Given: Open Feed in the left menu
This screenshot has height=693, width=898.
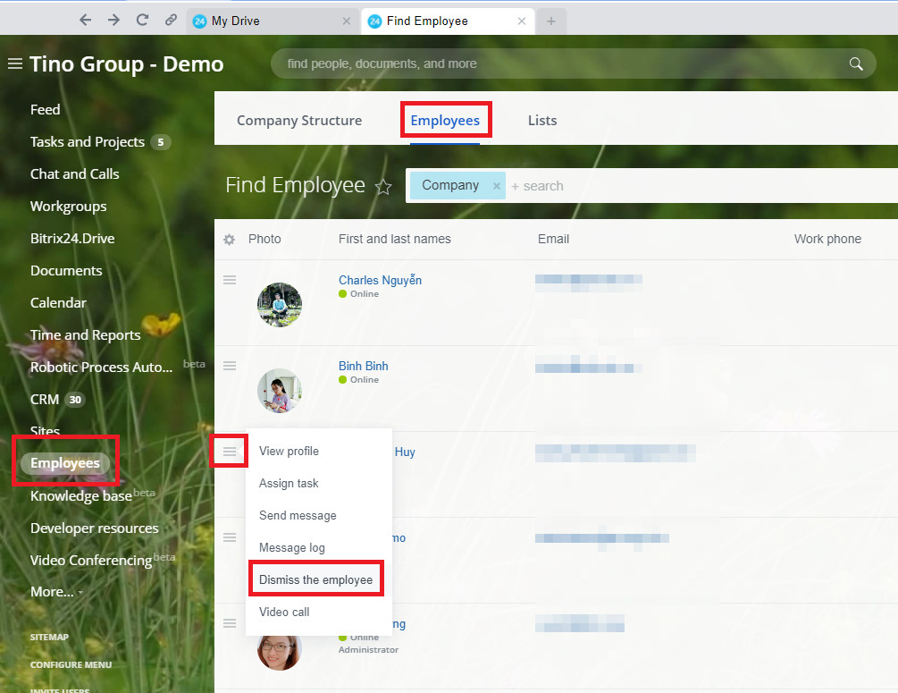Looking at the screenshot, I should tap(46, 109).
